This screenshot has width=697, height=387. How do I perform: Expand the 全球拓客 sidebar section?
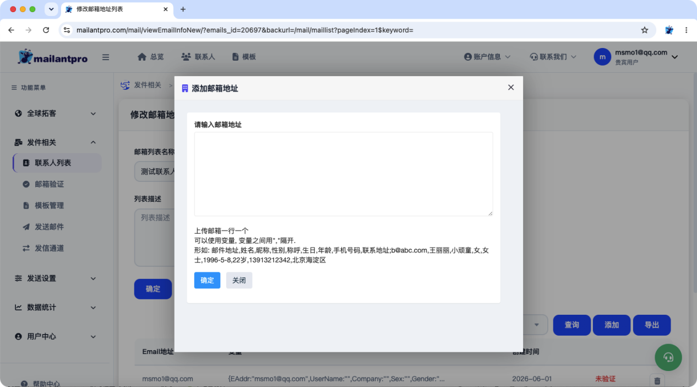(56, 114)
